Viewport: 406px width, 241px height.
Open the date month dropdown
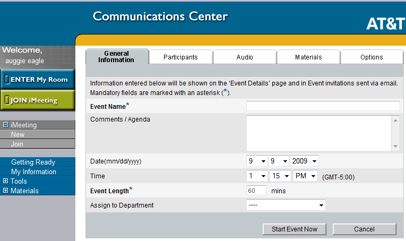coord(257,161)
